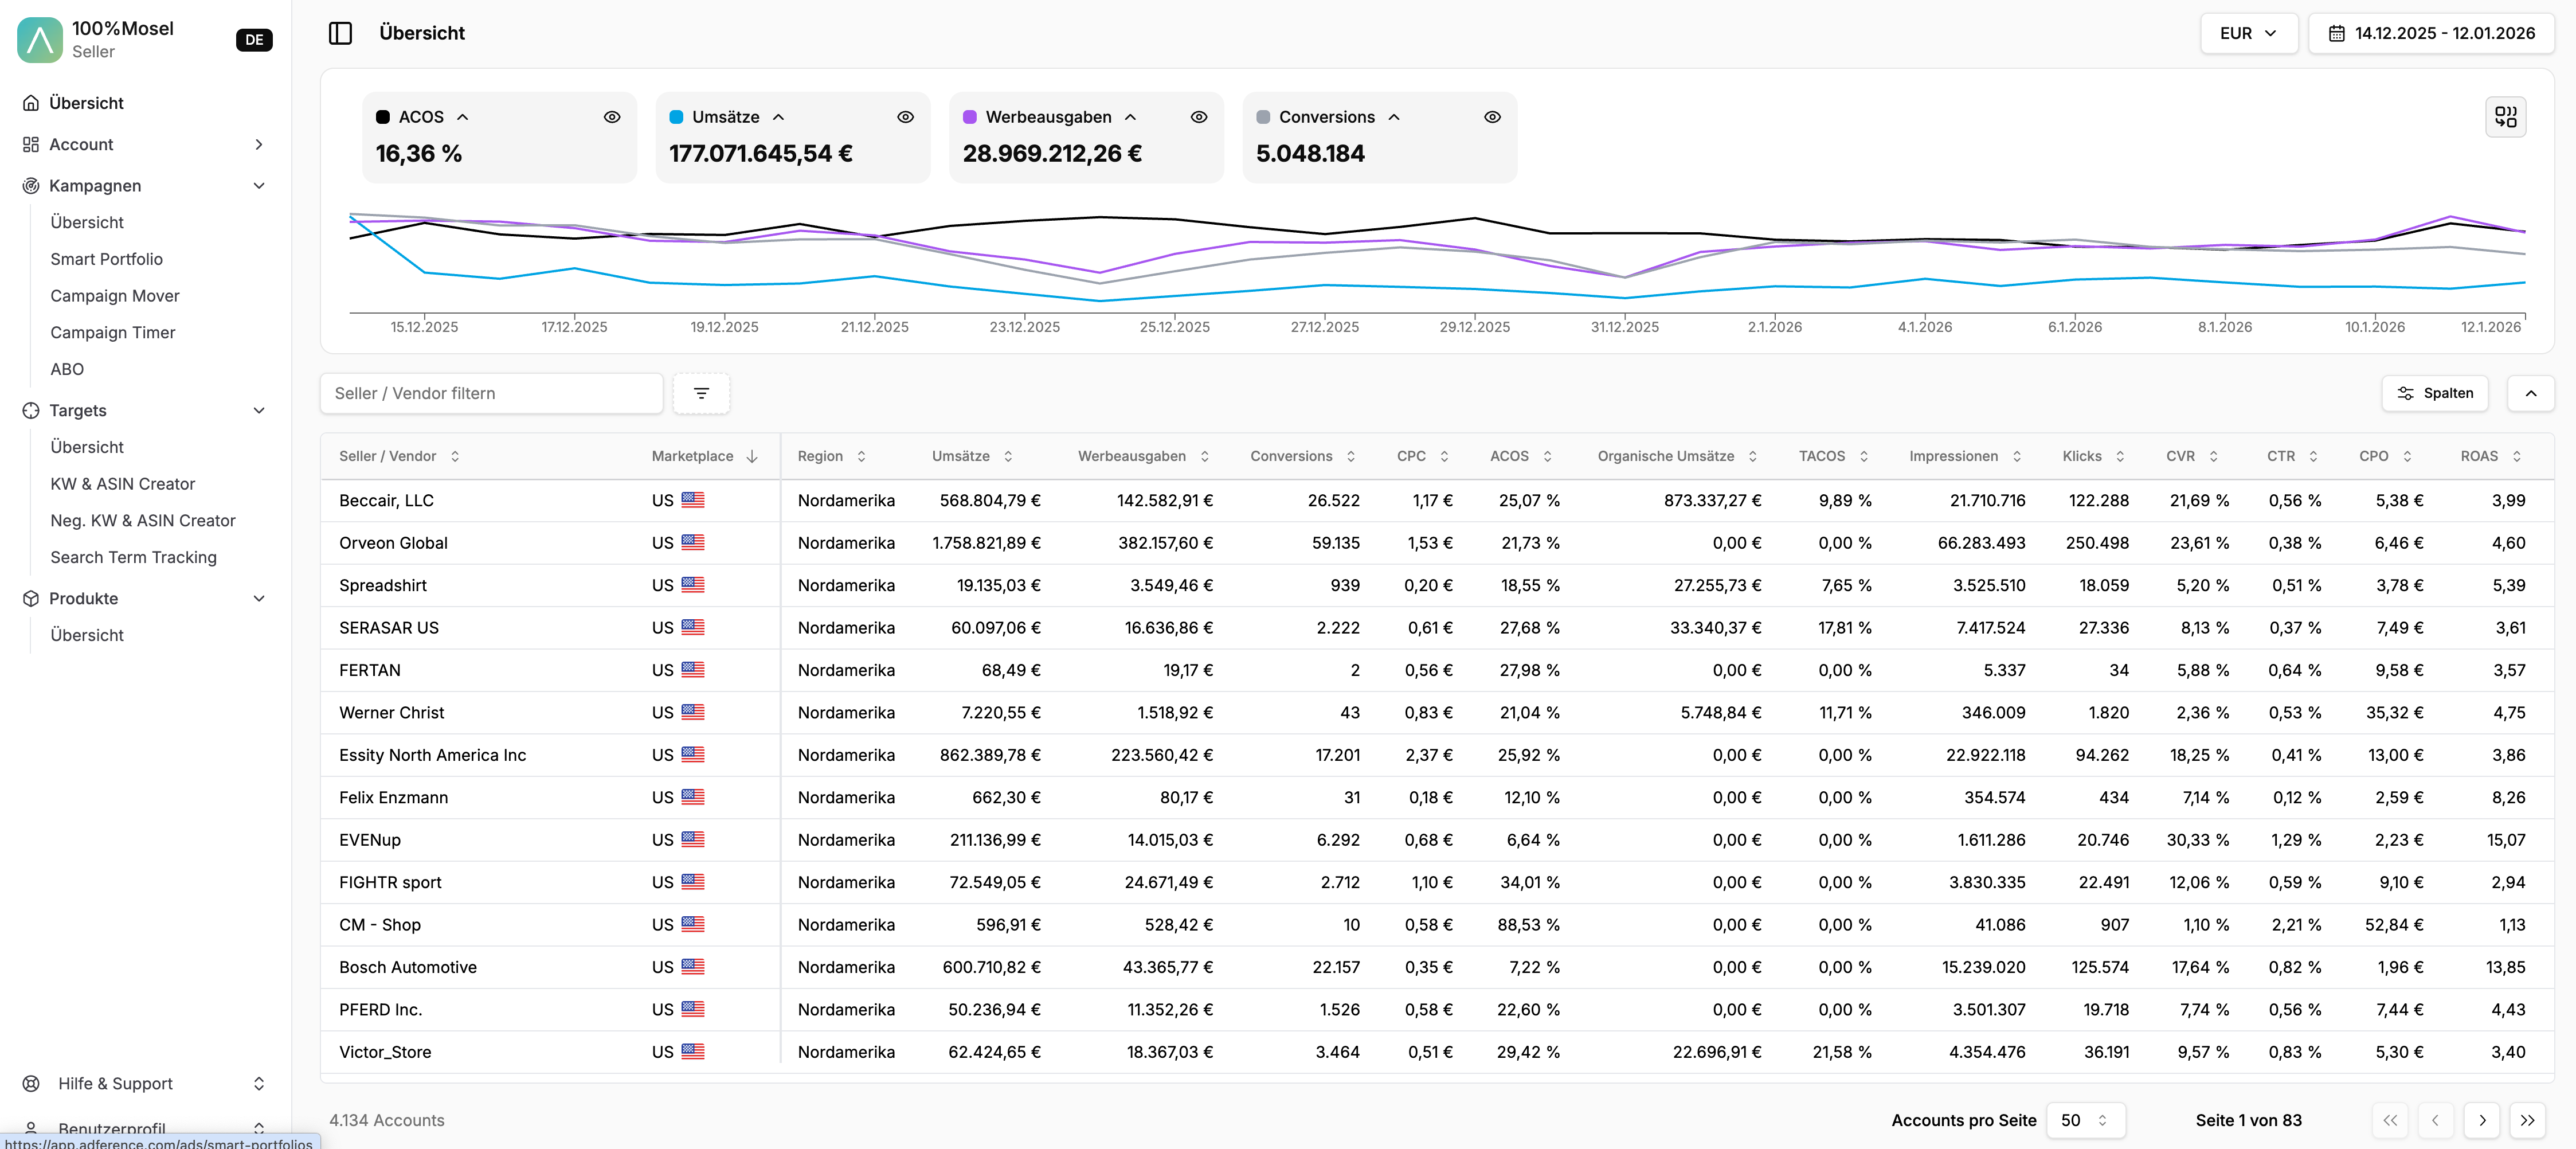Toggle visibility of the Conversions metric
Screen dimensions: 2576x1149
1492,117
